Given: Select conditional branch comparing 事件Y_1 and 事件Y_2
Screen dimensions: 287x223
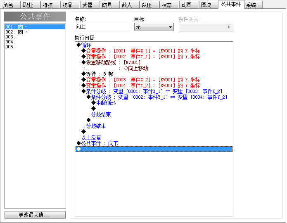Looking at the screenshot, I should 154,97.
